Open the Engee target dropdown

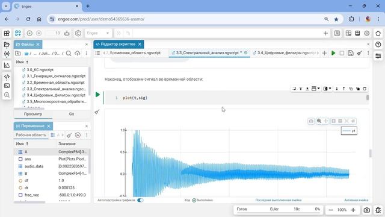[x=98, y=33]
